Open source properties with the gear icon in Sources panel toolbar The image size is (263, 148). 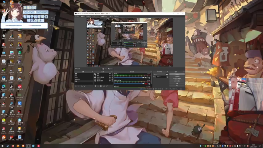101,86
